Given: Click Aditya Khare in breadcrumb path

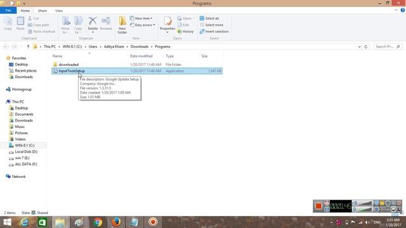Looking at the screenshot, I should tap(114, 47).
